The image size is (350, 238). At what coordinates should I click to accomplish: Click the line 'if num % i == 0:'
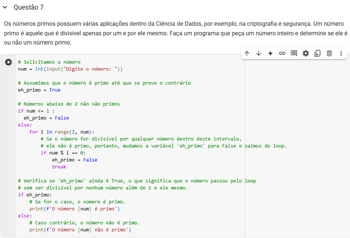click(x=63, y=153)
